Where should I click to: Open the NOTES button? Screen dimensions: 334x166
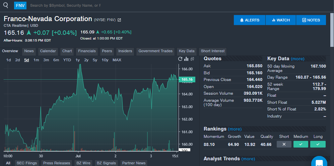point(311,20)
